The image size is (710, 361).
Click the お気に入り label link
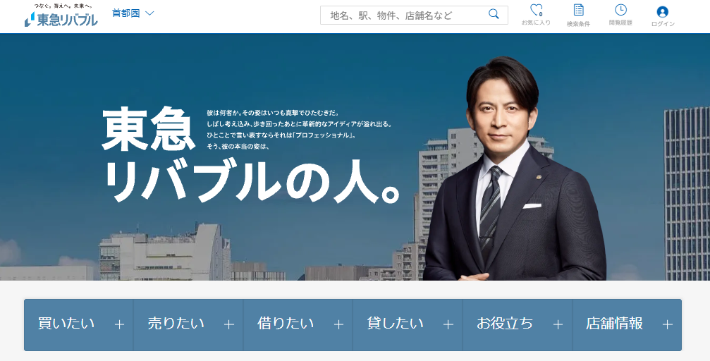[x=536, y=22]
